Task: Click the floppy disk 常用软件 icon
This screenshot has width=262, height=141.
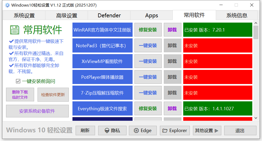Action: point(15,30)
